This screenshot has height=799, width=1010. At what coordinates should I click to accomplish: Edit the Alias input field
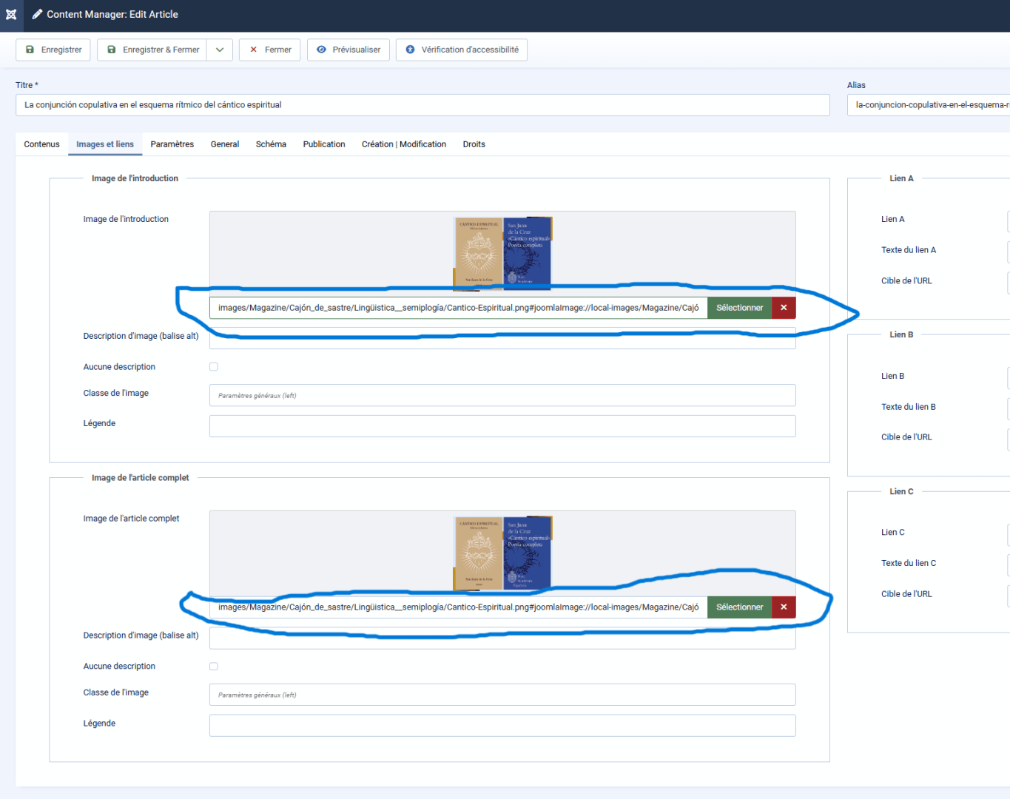tap(929, 105)
